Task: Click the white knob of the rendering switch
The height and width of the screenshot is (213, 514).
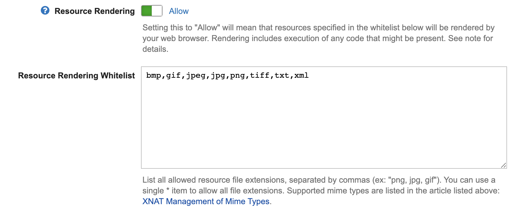Action: coord(157,11)
